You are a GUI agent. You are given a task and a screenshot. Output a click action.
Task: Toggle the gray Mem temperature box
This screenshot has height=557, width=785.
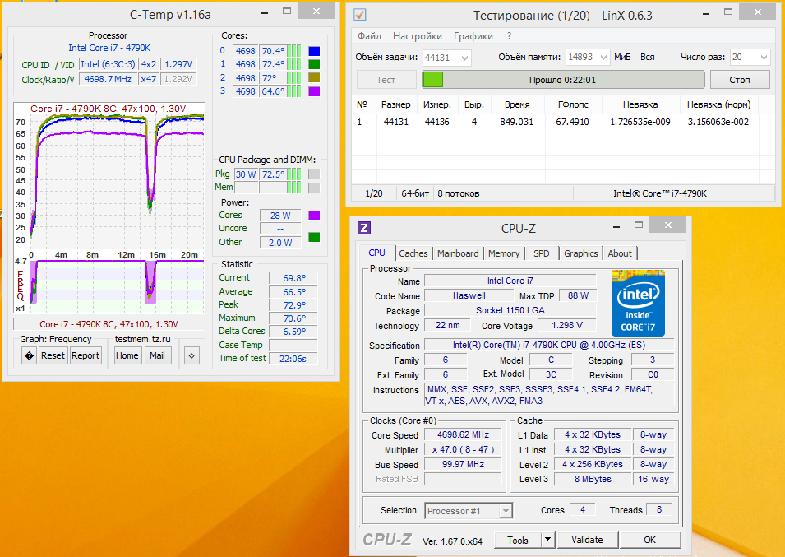coord(313,188)
